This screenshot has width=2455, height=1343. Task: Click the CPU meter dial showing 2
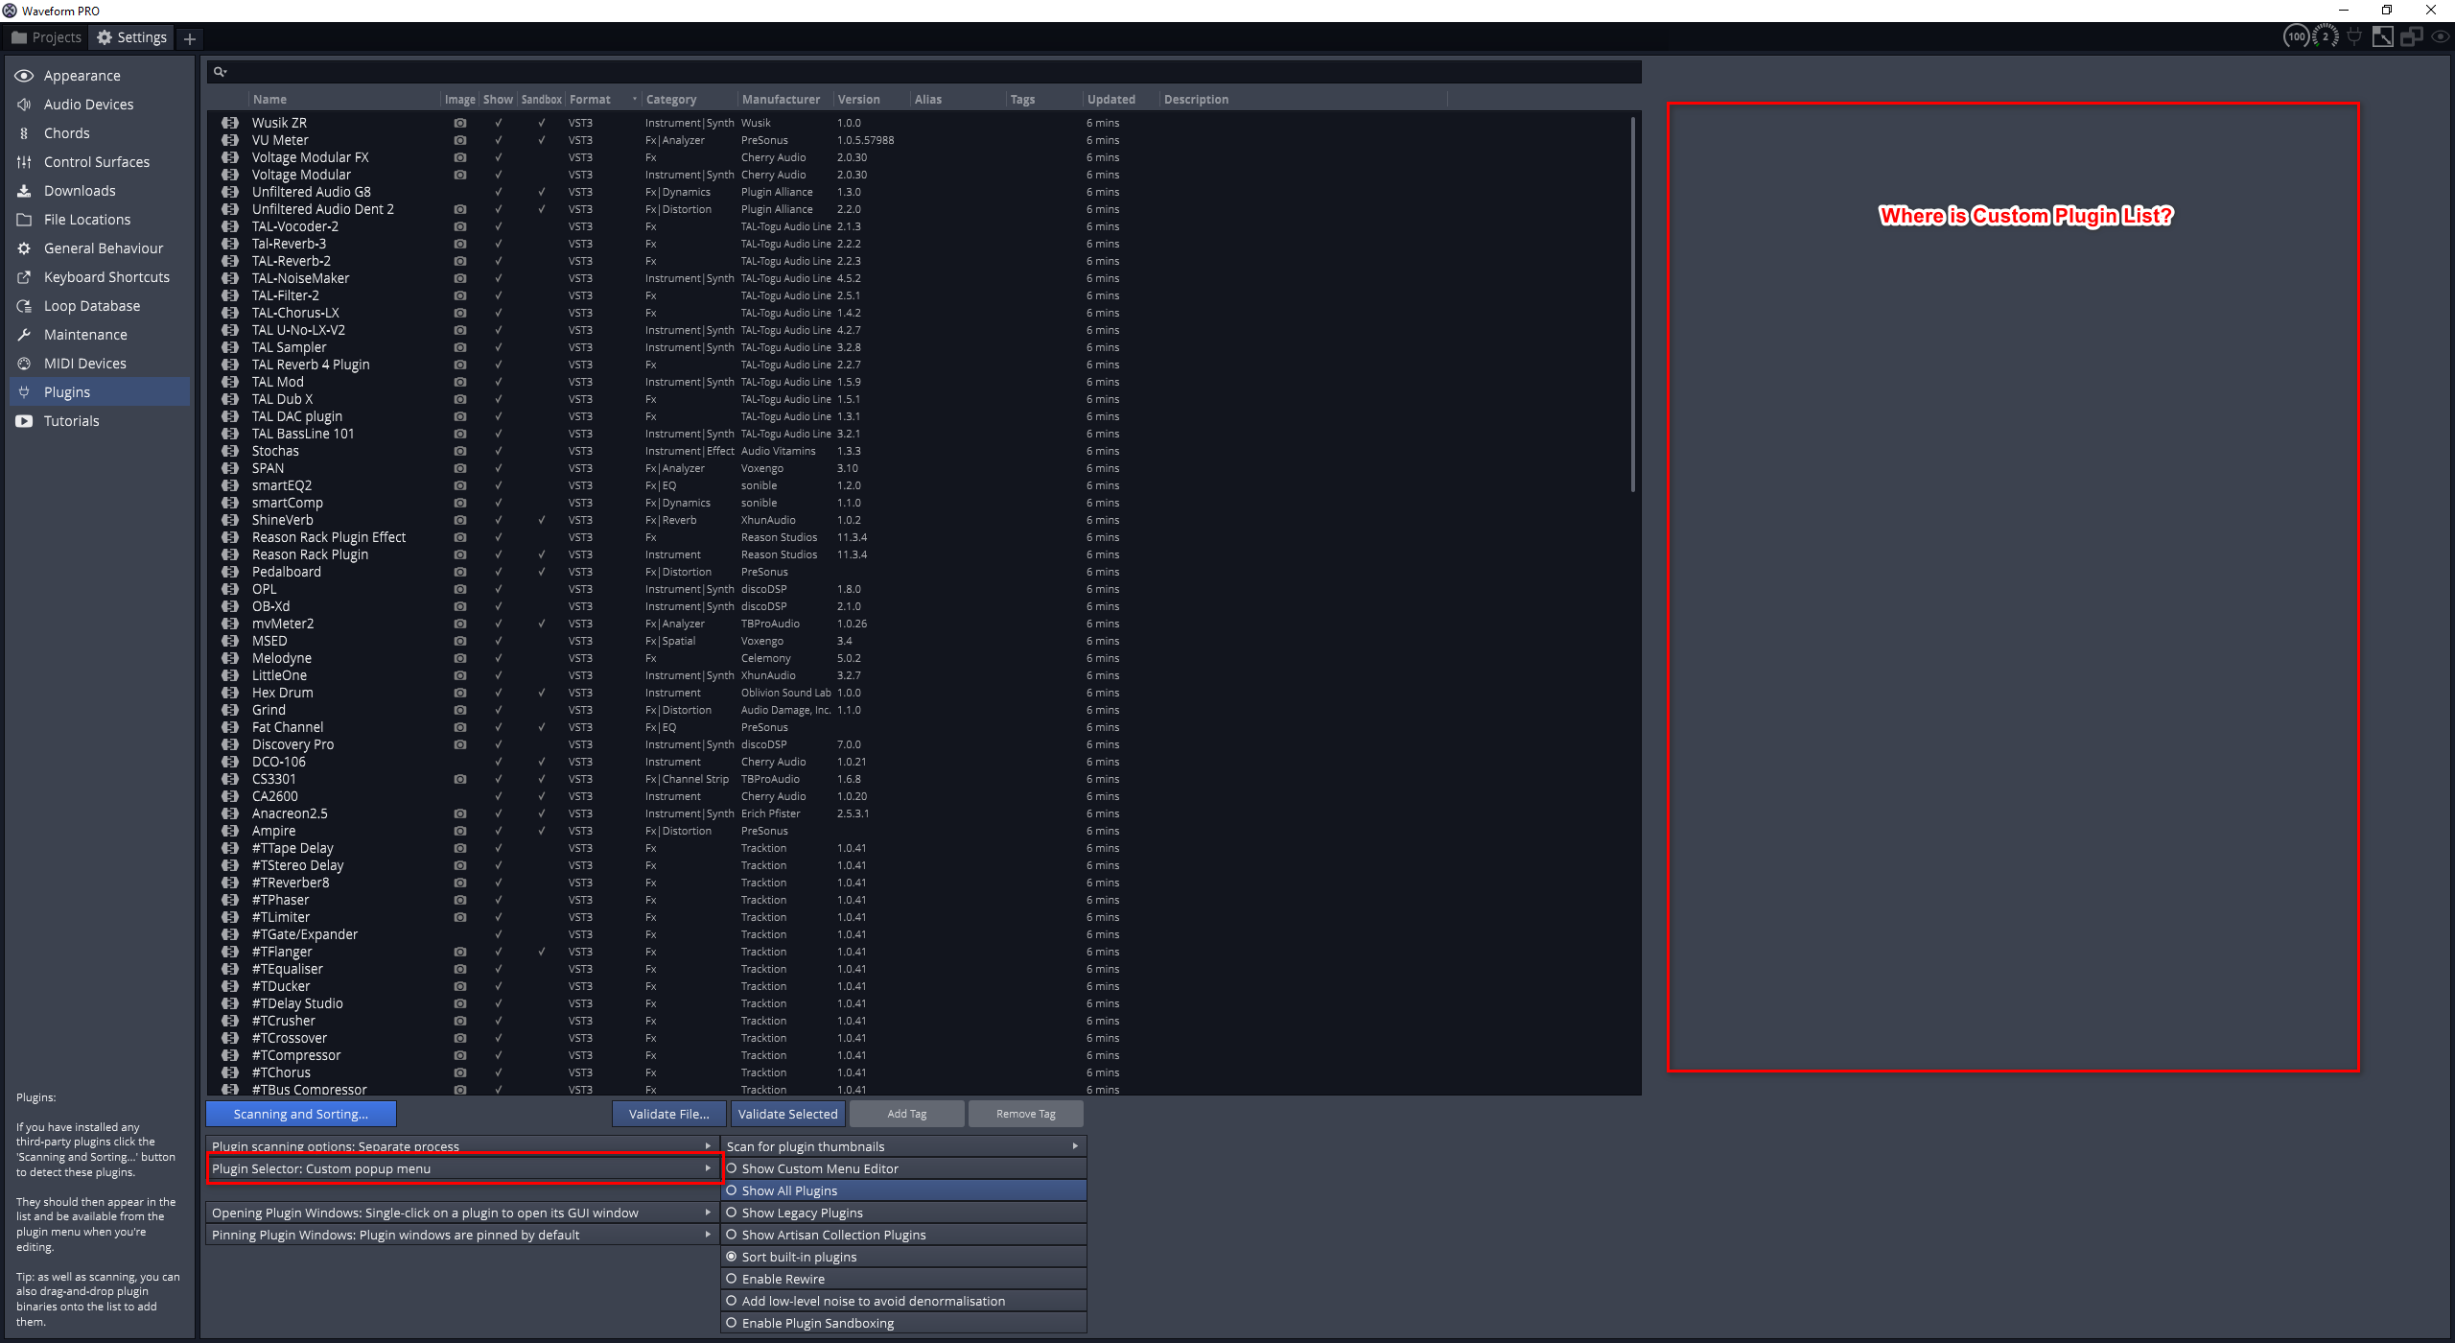pos(2326,37)
